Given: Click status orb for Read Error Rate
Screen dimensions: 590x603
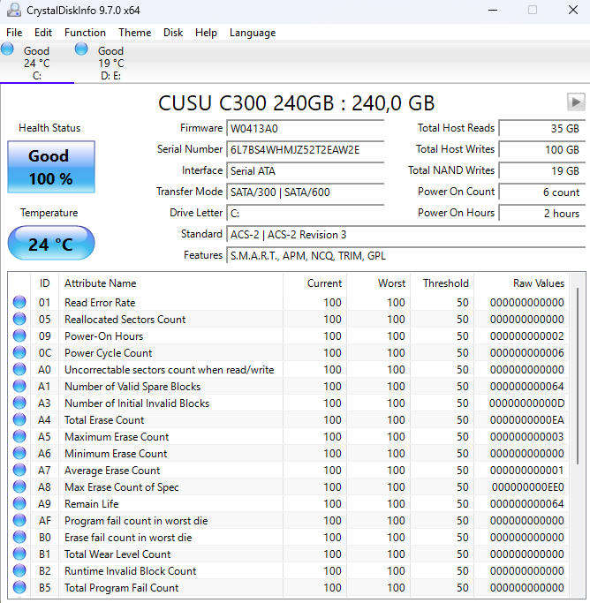Looking at the screenshot, I should tap(19, 303).
